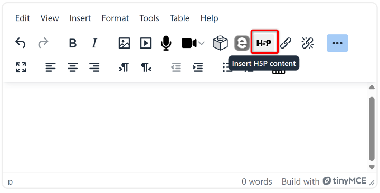Click the equation editor 'e' icon
This screenshot has height=193, width=380.
pos(242,43)
